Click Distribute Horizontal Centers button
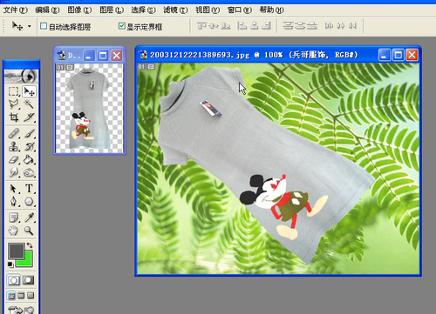 click(x=341, y=26)
